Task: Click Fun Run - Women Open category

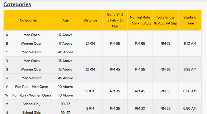Action: point(32,95)
